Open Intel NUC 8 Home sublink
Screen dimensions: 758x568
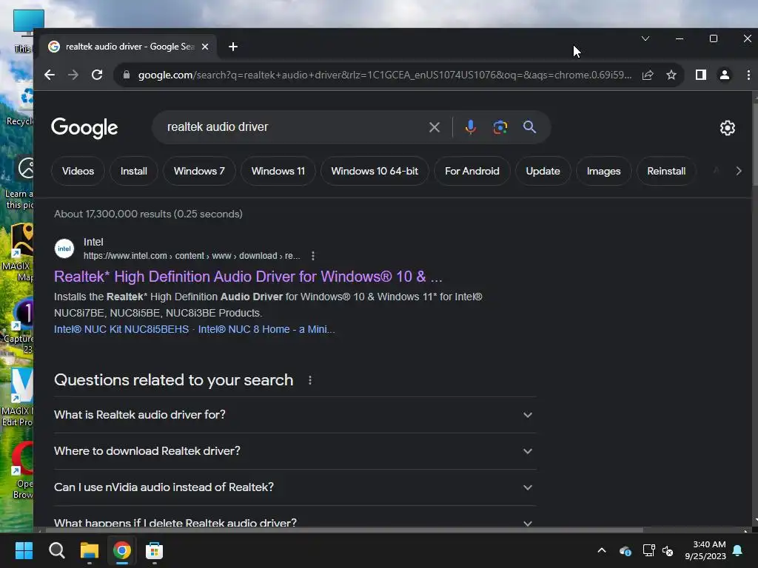266,329
